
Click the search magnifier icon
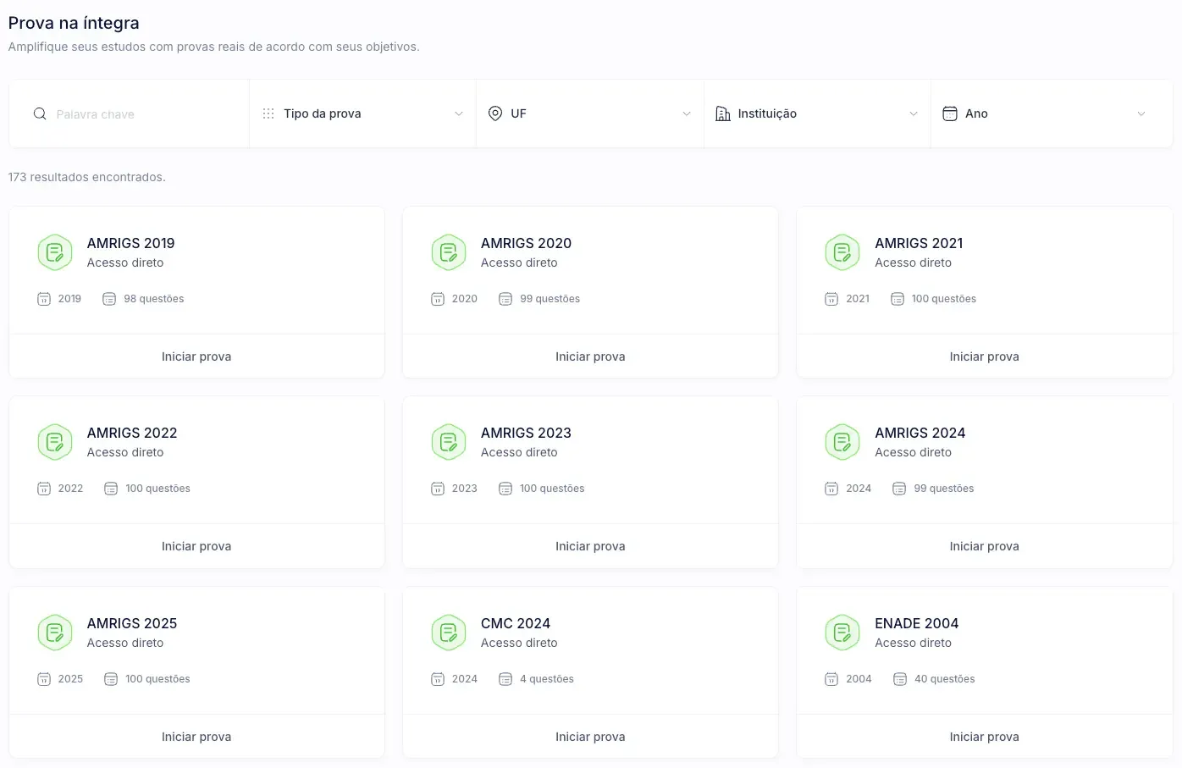tap(39, 113)
